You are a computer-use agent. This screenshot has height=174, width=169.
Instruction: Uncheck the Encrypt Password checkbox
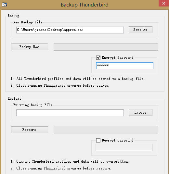tap(98, 58)
